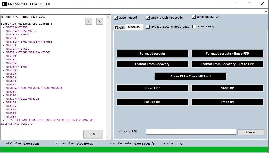Click Format Userdata button

click(x=152, y=54)
